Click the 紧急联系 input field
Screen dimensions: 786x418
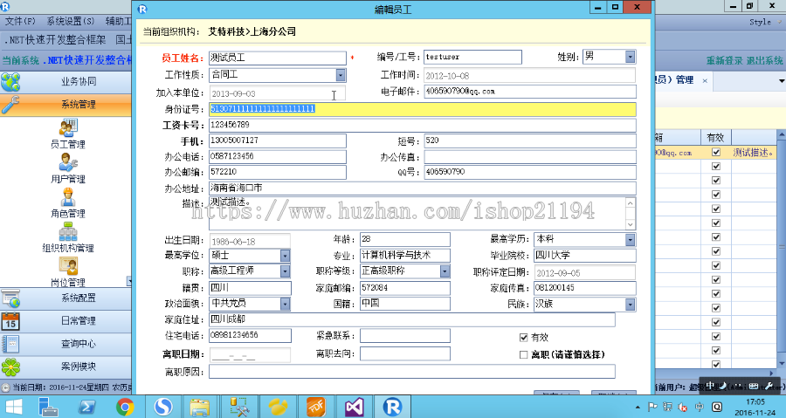[405, 336]
